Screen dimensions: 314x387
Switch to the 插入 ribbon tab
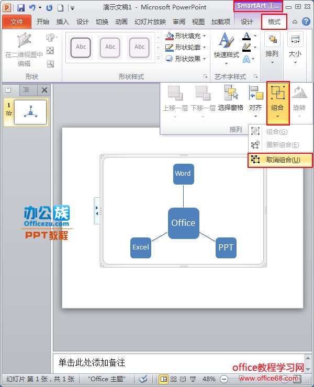click(x=62, y=22)
